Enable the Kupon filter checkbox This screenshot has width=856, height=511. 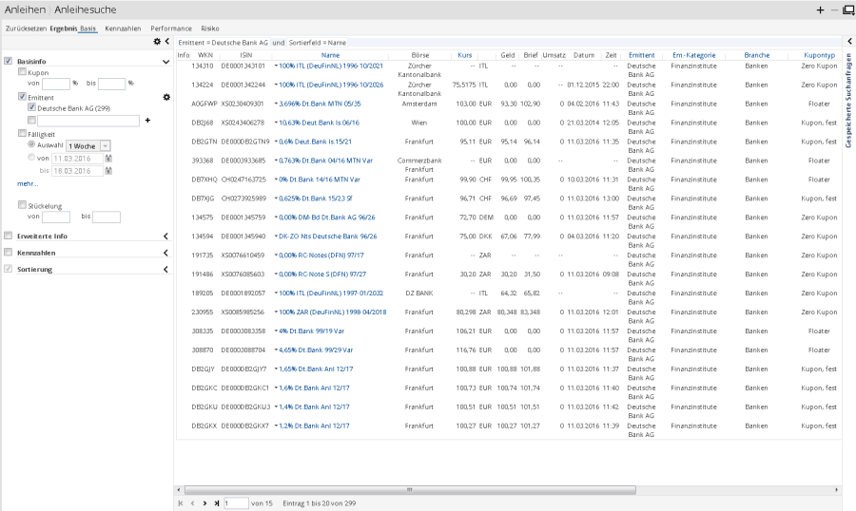pyautogui.click(x=23, y=72)
